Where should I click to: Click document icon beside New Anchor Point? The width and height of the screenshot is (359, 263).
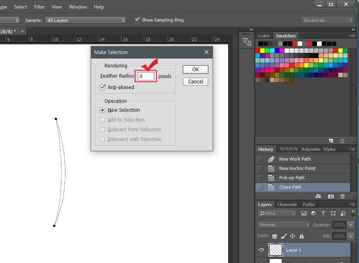click(271, 168)
